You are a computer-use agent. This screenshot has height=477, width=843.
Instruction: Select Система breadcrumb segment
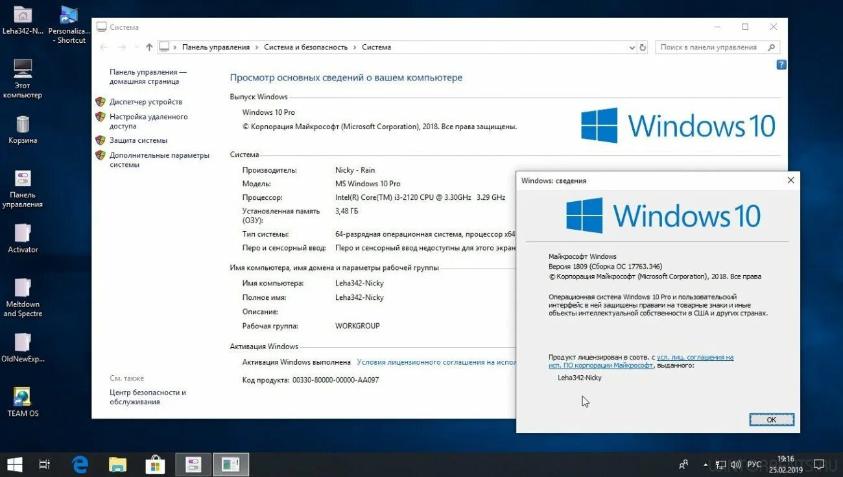click(x=376, y=47)
